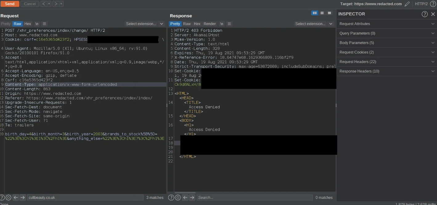Click the HTTP/2 protocol label
The height and width of the screenshot is (205, 437).
coord(421,4)
